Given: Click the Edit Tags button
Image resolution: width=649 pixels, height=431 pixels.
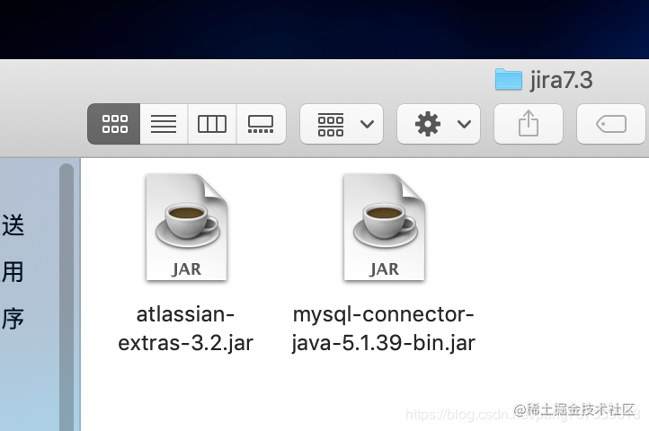Looking at the screenshot, I should click(611, 124).
